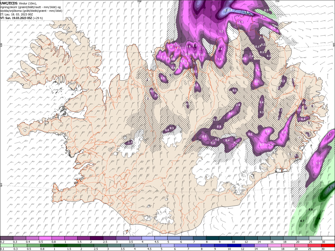Select the 3 purple swatch in the snow legend row

(122, 238)
